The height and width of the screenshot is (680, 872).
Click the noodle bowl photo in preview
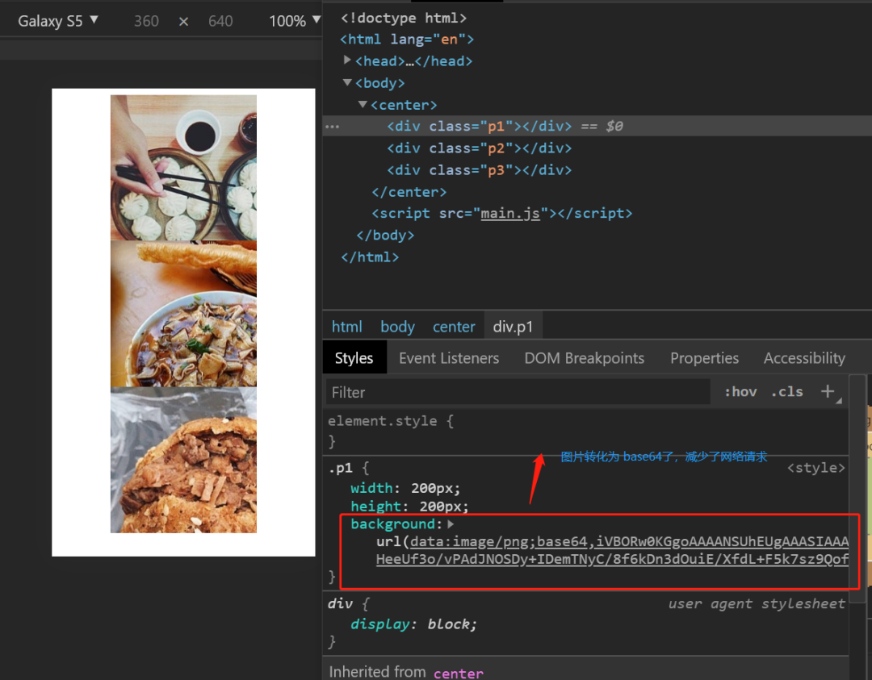(183, 313)
